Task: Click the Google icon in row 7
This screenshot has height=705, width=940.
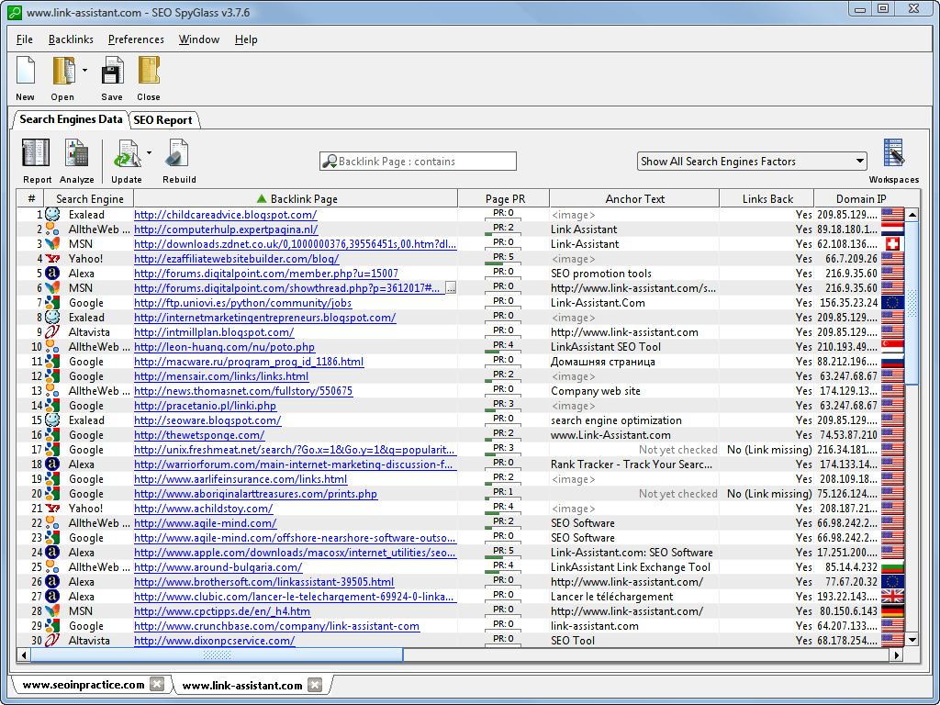Action: (52, 303)
